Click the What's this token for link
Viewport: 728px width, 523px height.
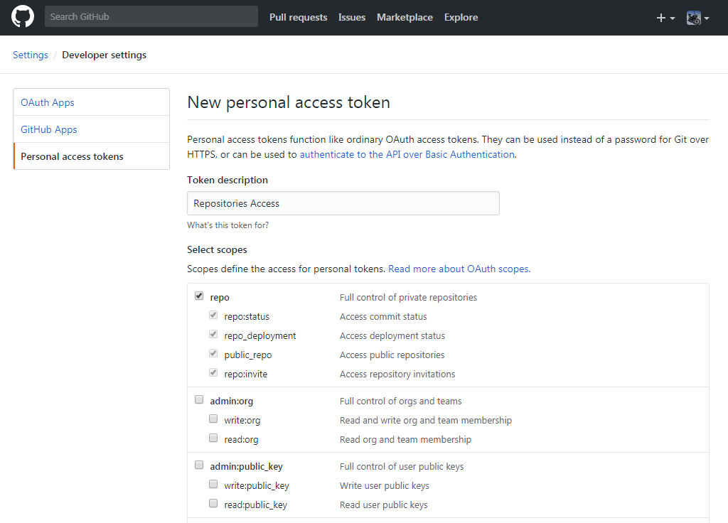click(227, 225)
